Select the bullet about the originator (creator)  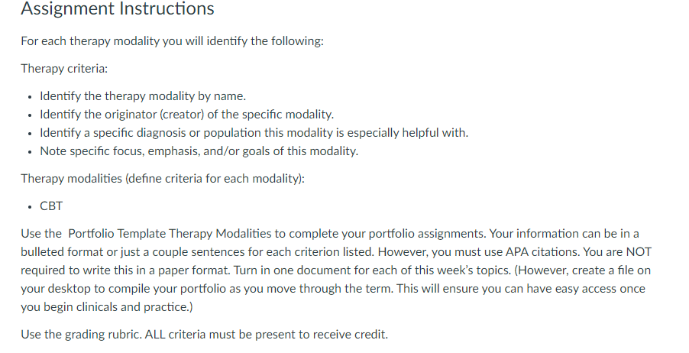(186, 115)
